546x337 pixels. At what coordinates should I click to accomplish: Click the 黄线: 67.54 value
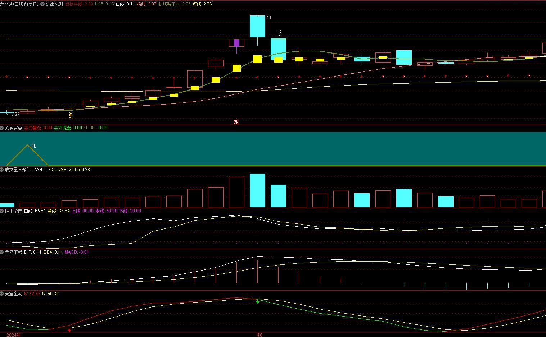point(59,211)
